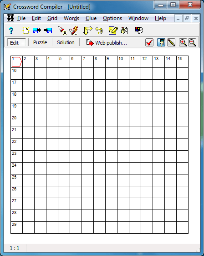Open the Options menu
This screenshot has width=204, height=256.
(x=112, y=18)
